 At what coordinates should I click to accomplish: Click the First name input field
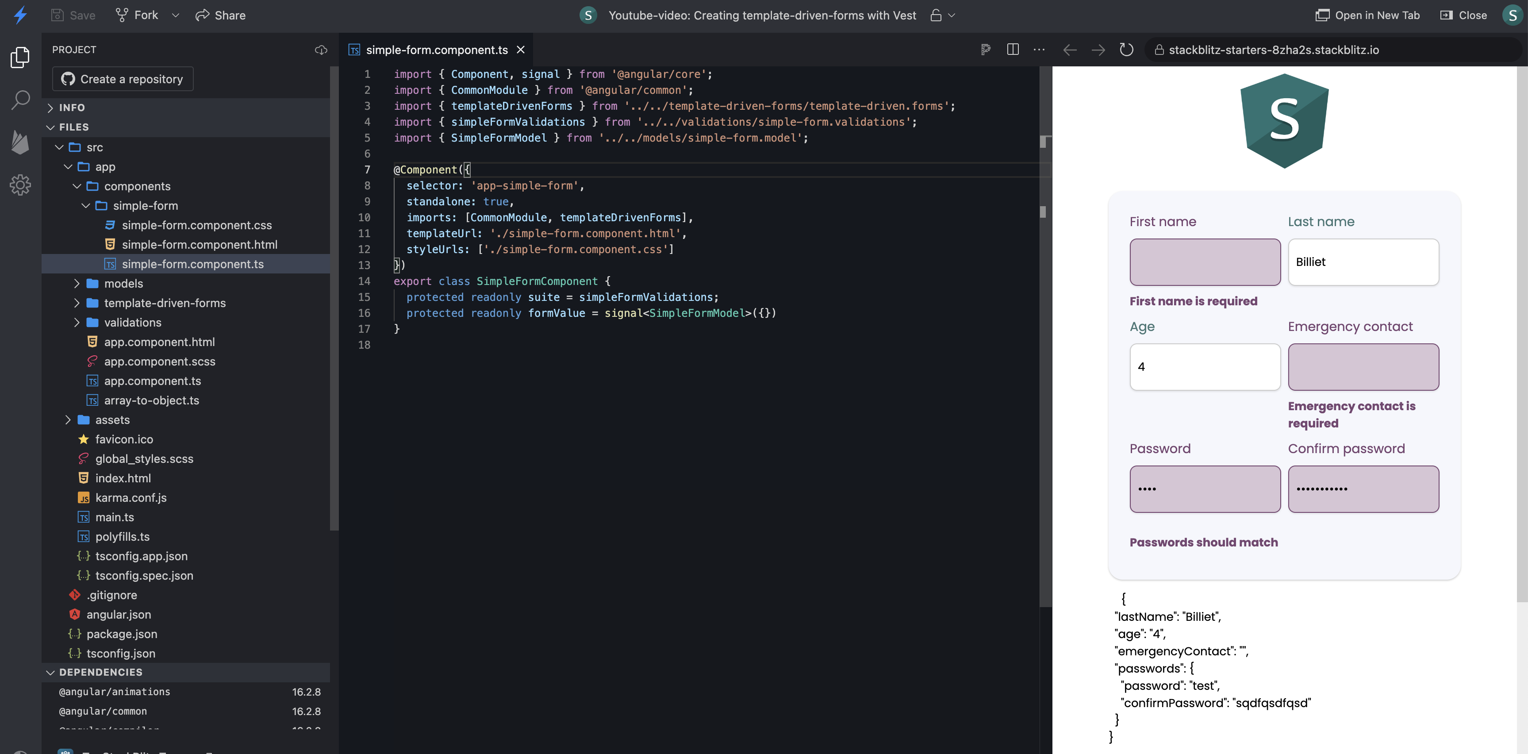click(x=1205, y=261)
